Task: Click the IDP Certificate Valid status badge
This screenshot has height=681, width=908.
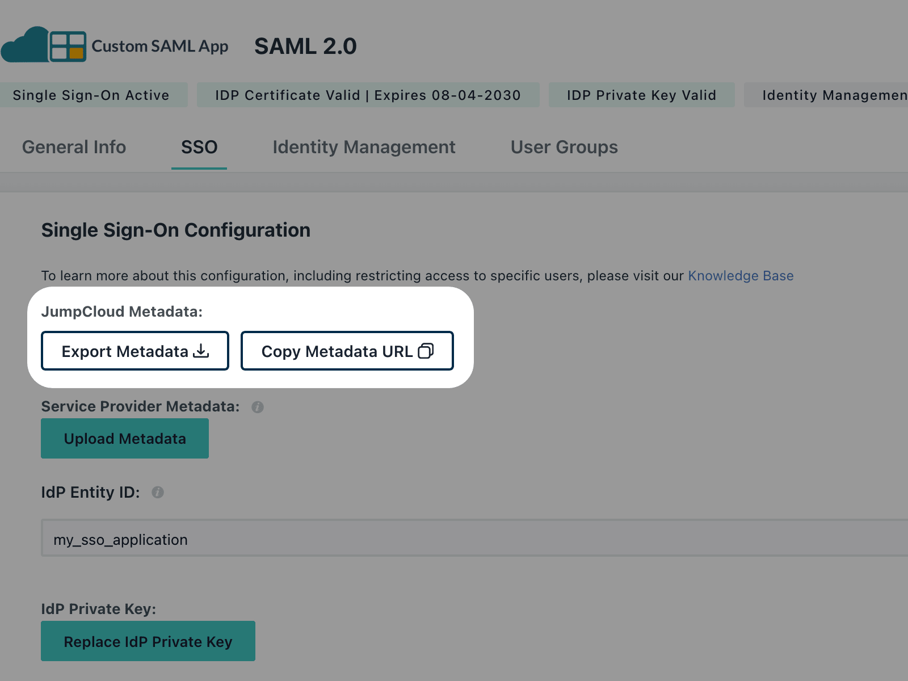Action: point(368,95)
